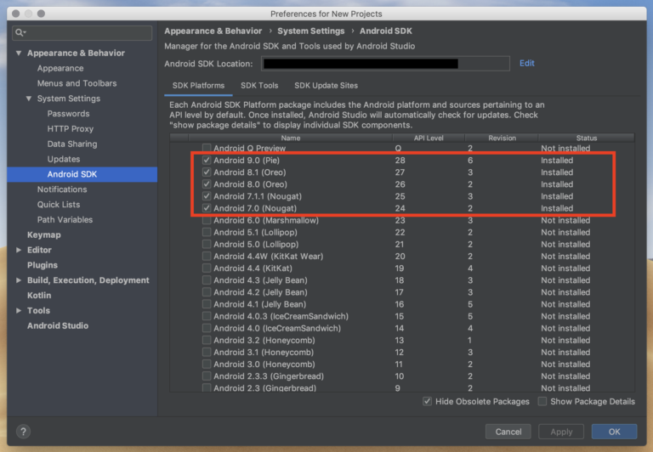The width and height of the screenshot is (653, 452).
Task: Open HTTP Proxy settings in the sidebar
Action: coord(70,129)
